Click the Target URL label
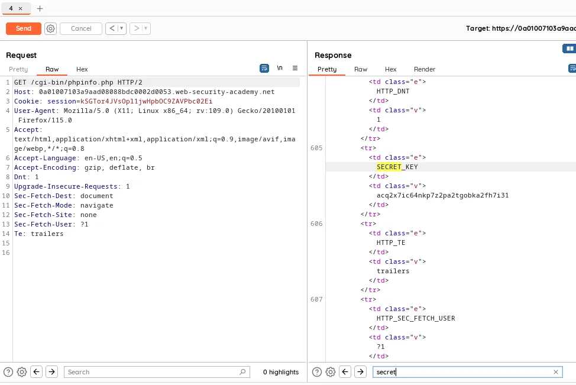The image size is (576, 385). coord(521,28)
